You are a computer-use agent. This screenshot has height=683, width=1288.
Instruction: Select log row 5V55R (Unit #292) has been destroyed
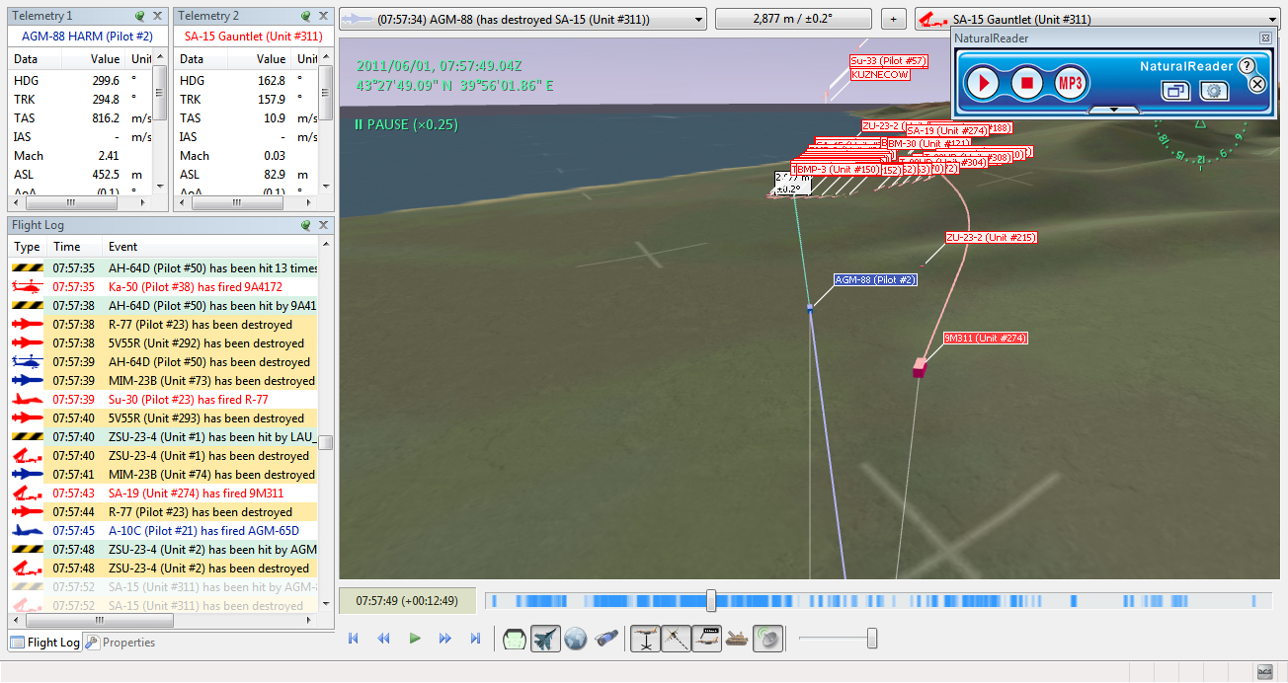point(164,343)
